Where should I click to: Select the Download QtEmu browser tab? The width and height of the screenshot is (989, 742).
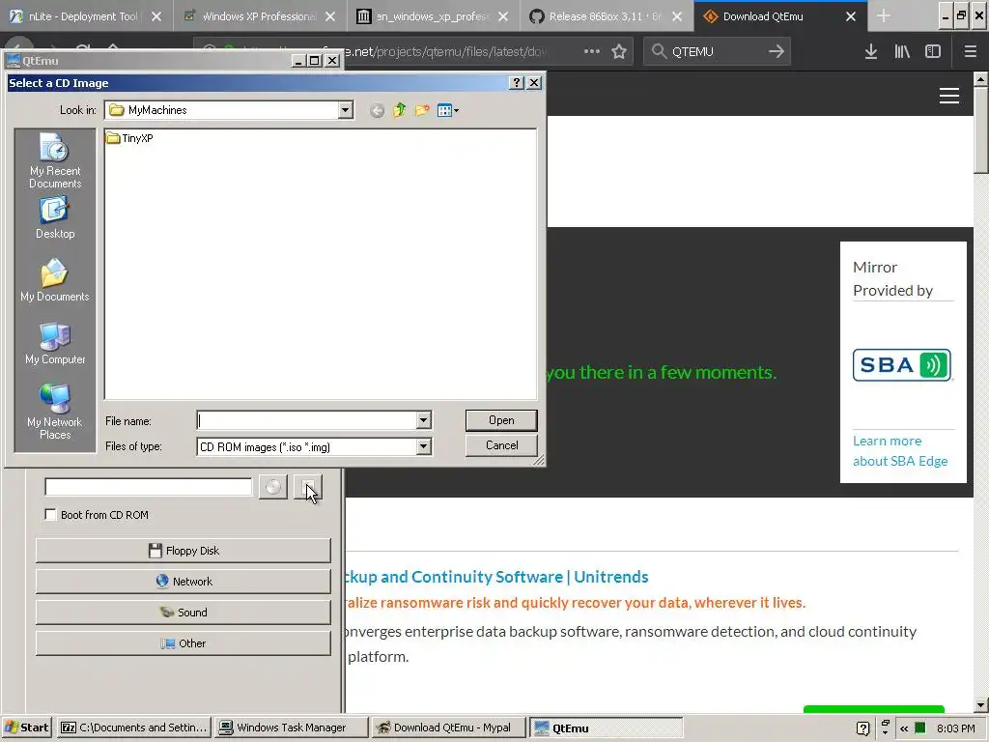pos(763,16)
